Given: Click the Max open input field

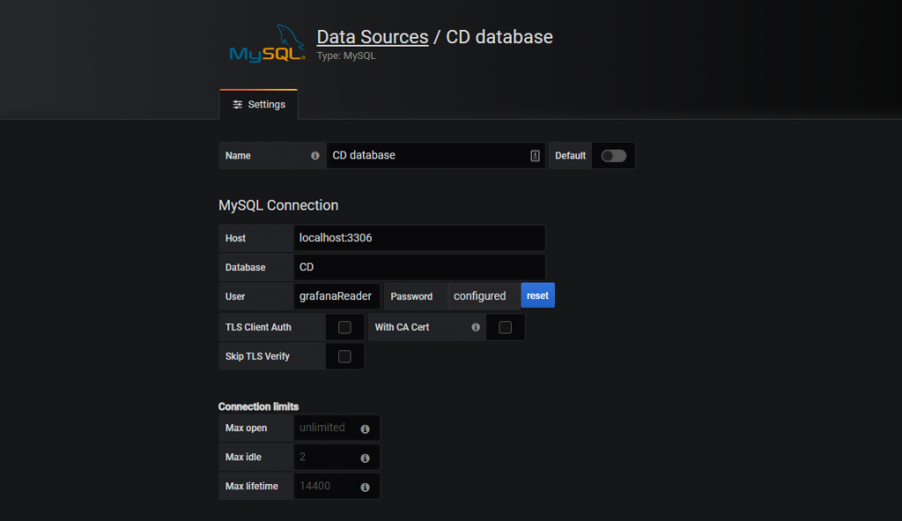Looking at the screenshot, I should point(324,429).
